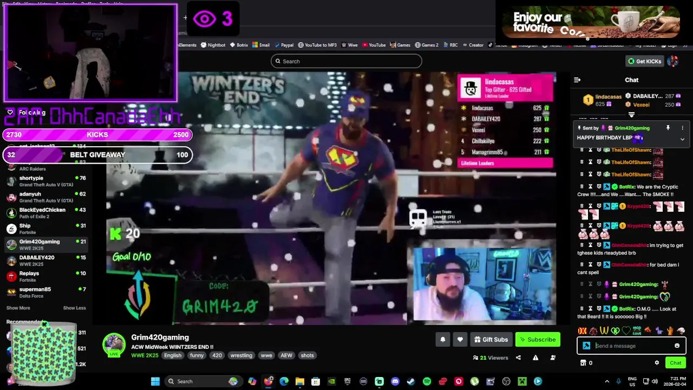
Task: Open shortypie channel in sidebar
Action: point(46,181)
